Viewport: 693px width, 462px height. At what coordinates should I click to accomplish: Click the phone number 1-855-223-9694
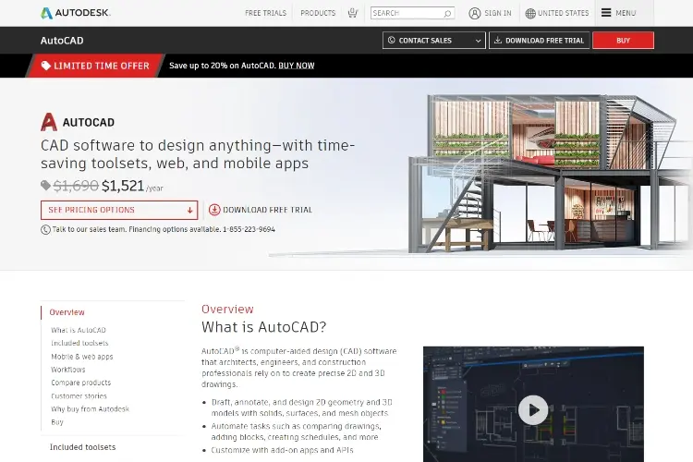[249, 229]
